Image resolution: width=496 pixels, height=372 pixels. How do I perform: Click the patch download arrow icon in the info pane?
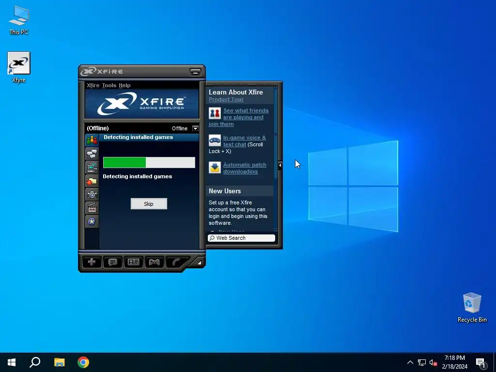coord(215,168)
